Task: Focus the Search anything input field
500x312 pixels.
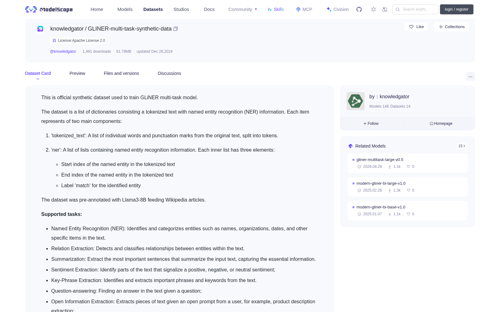Action: point(415,9)
